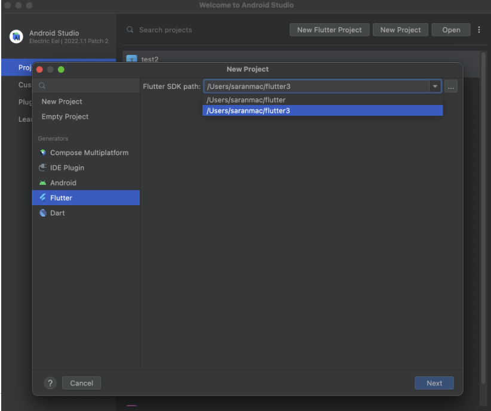Click the Android robot icon
491x411 pixels.
coord(42,183)
